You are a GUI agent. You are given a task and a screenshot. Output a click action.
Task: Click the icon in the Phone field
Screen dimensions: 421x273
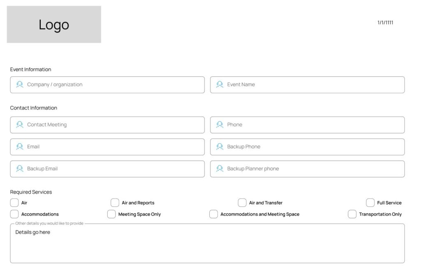[220, 125]
